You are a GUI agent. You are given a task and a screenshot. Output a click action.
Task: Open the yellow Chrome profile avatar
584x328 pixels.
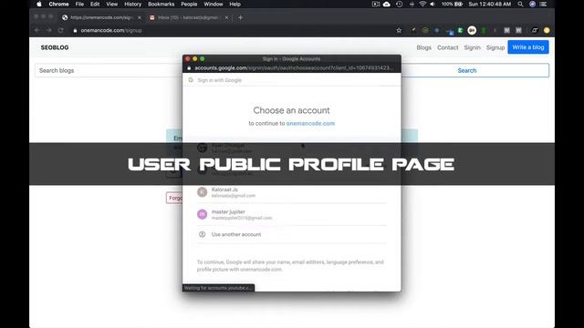(x=547, y=30)
